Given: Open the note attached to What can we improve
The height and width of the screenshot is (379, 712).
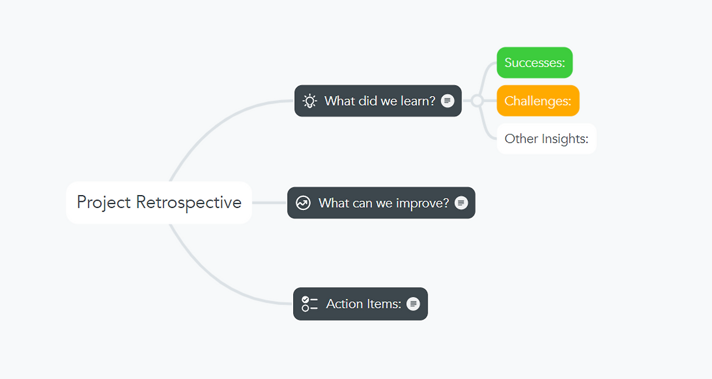Looking at the screenshot, I should point(461,203).
